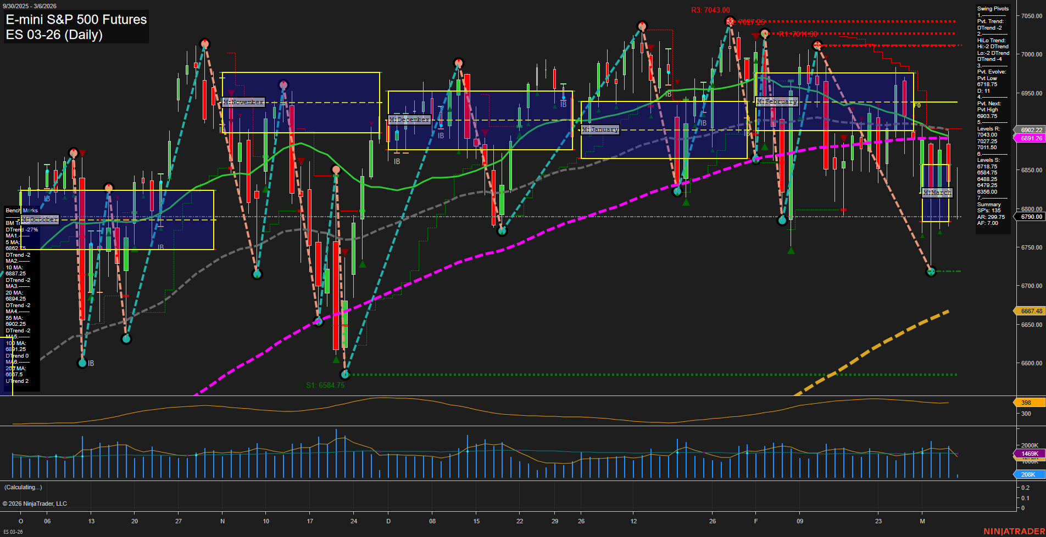This screenshot has height=537, width=1046.
Task: Click the 398 value marker on the oscillator scale
Action: (1025, 402)
